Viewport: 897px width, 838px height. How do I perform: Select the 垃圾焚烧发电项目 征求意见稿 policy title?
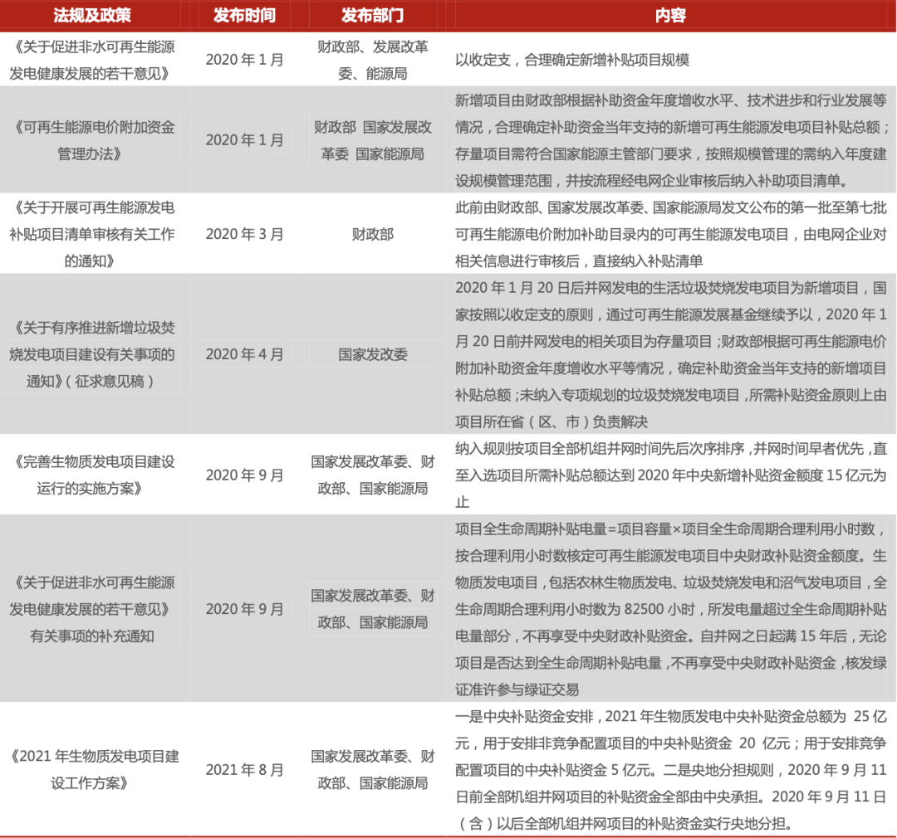94,353
